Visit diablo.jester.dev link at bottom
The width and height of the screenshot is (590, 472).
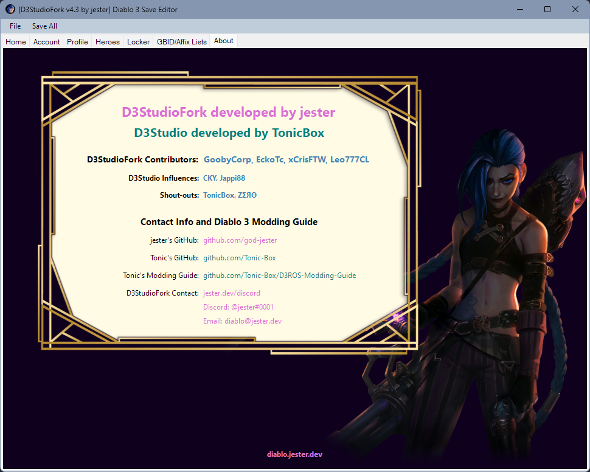294,454
